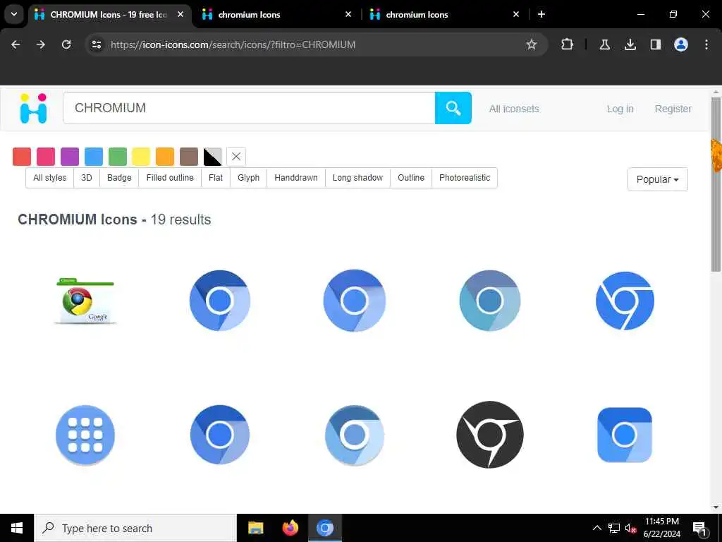The image size is (722, 542).
Task: Filter icons by Long shadow style
Action: 357,178
